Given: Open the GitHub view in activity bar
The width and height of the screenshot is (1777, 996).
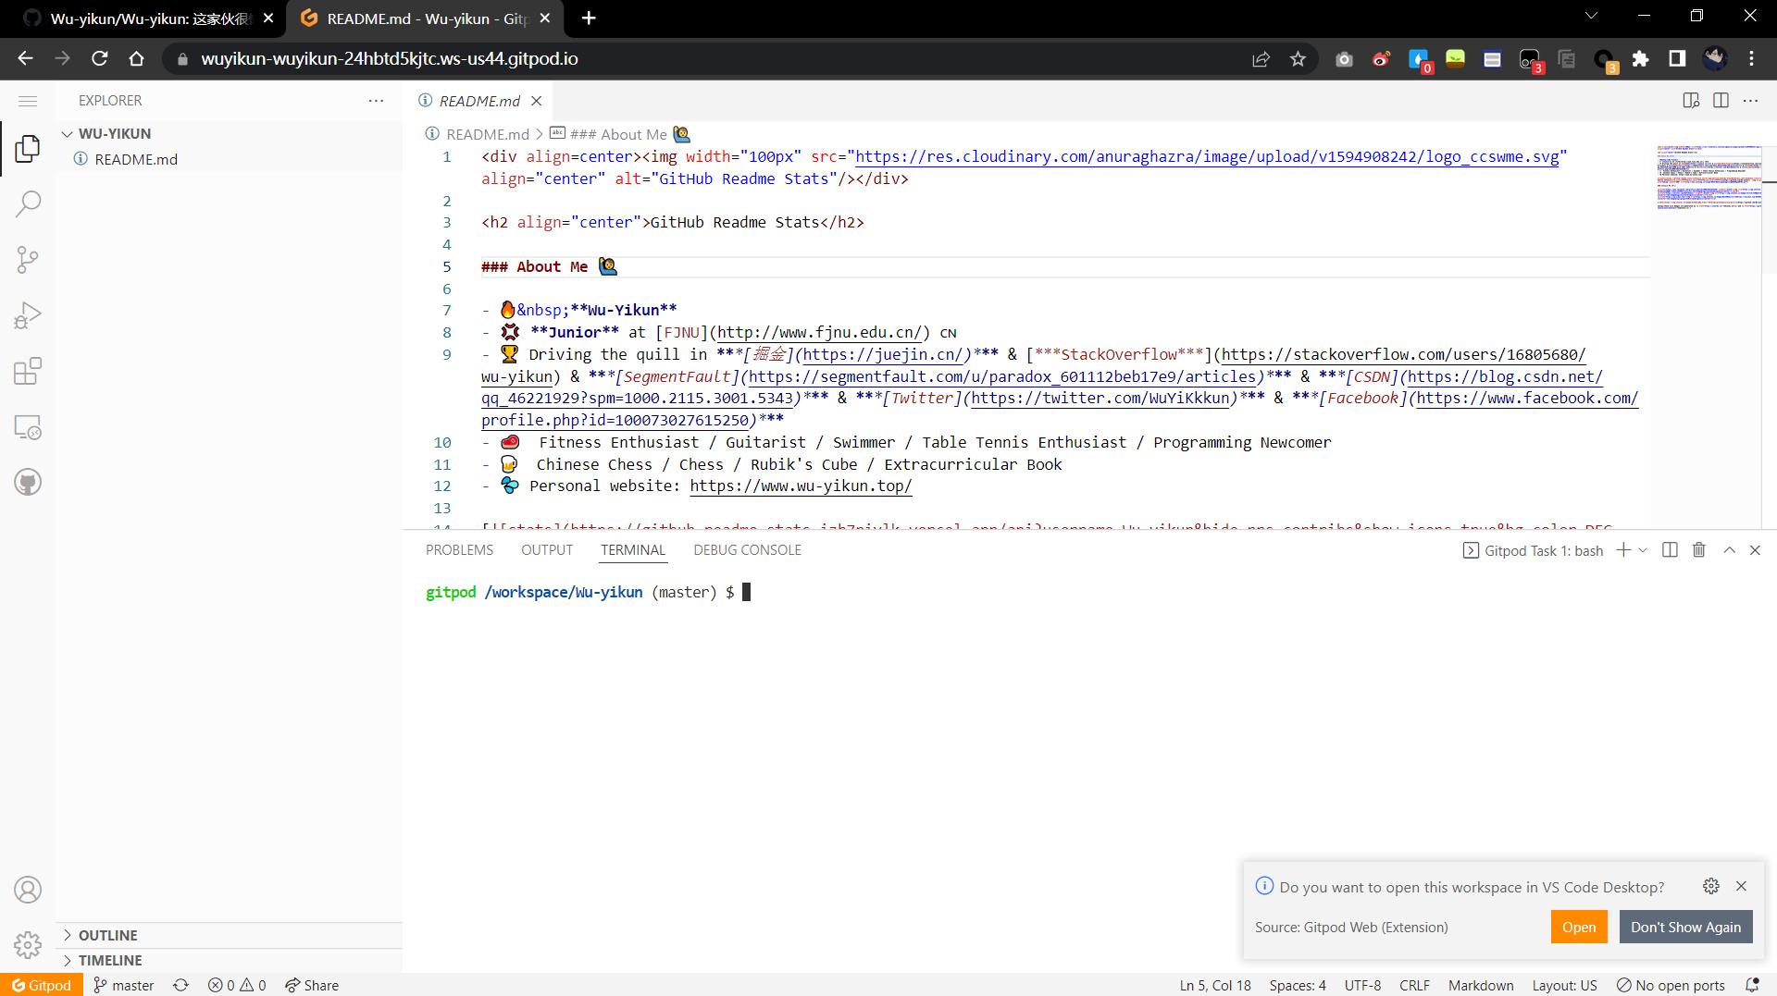Looking at the screenshot, I should pyautogui.click(x=28, y=483).
